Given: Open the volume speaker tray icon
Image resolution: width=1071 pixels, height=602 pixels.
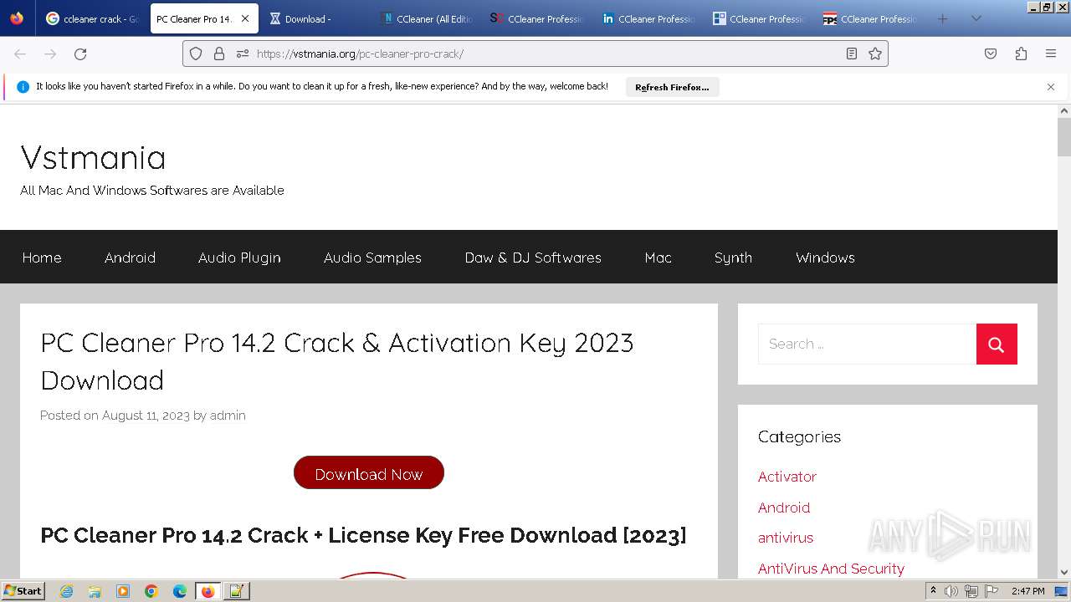Looking at the screenshot, I should pyautogui.click(x=951, y=591).
